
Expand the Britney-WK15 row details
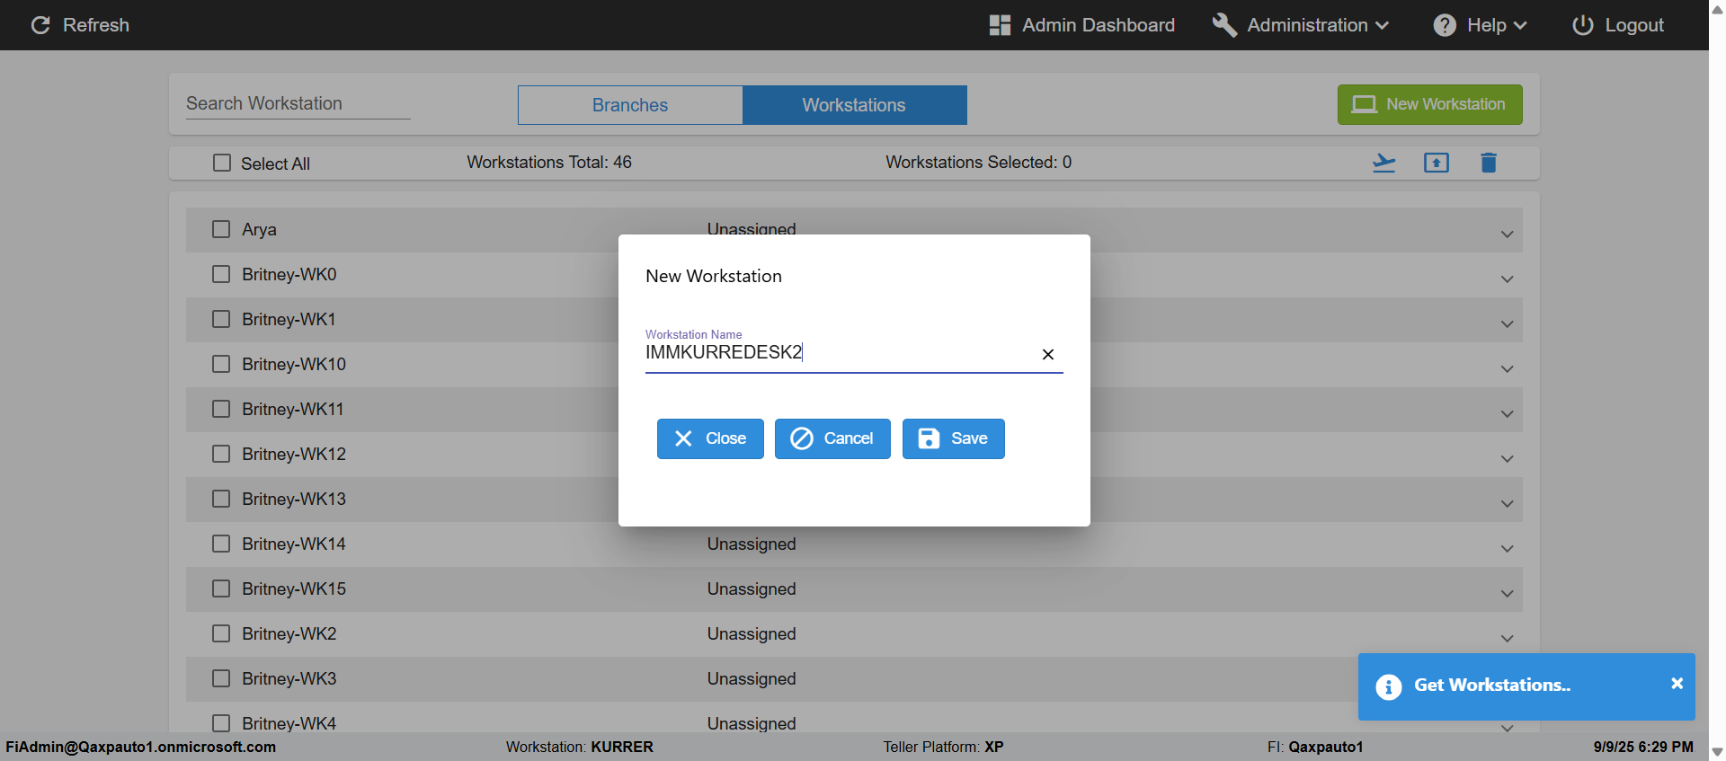1507,594
